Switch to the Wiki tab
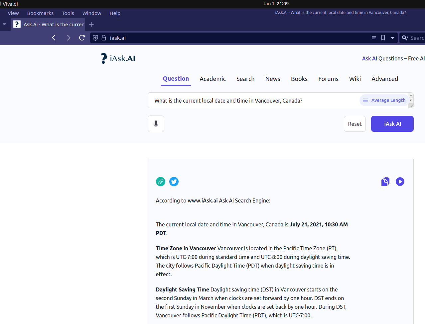The width and height of the screenshot is (425, 324). tap(355, 79)
